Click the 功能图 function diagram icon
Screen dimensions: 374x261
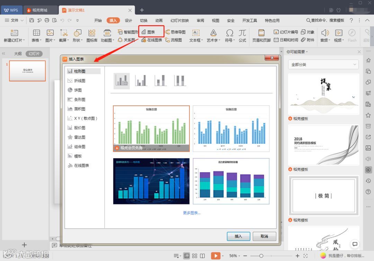(x=107, y=32)
